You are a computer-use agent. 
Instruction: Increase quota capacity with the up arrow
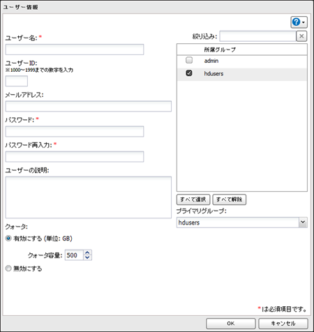[x=87, y=252]
